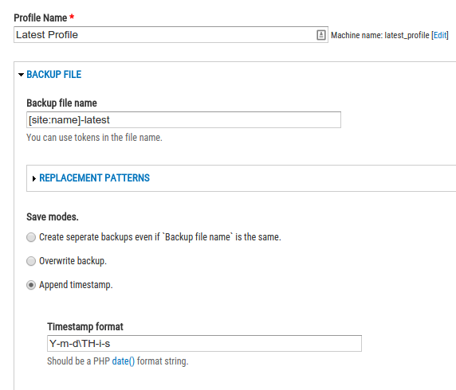Click the Profile Name text field
Image resolution: width=456 pixels, height=390 pixels.
171,35
